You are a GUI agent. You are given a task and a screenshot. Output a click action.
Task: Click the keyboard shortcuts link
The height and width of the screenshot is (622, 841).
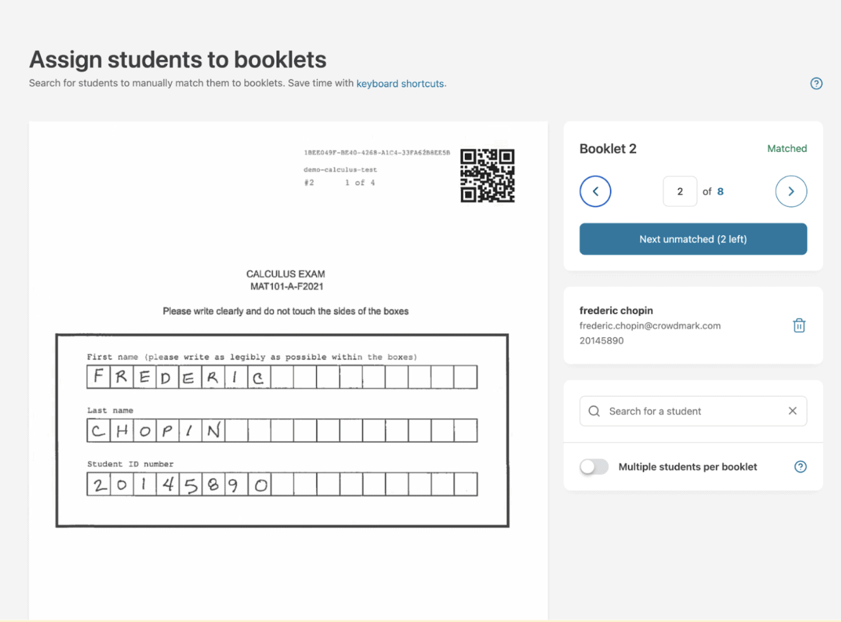400,83
